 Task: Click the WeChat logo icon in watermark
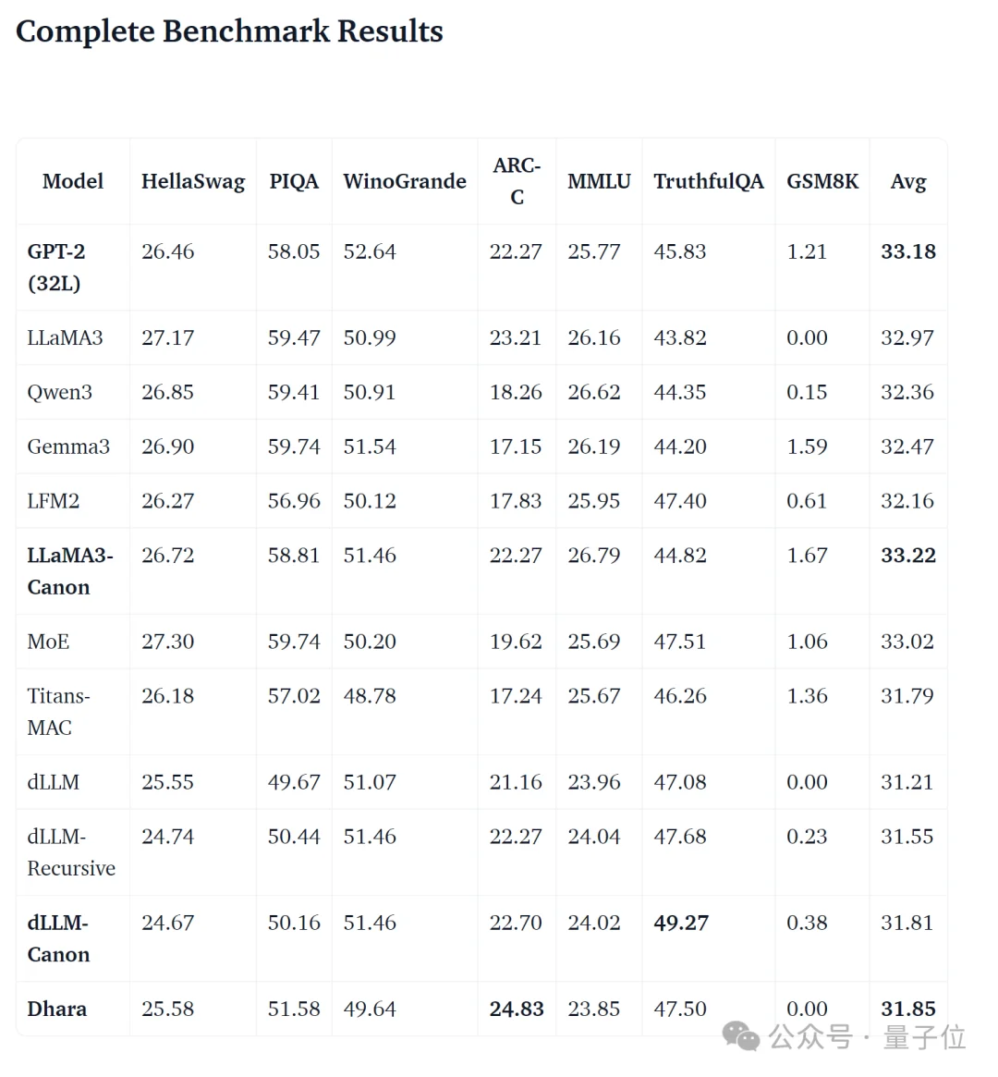[x=741, y=1036]
